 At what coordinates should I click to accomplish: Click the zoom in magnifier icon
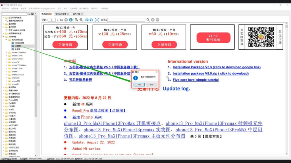tap(76, 20)
